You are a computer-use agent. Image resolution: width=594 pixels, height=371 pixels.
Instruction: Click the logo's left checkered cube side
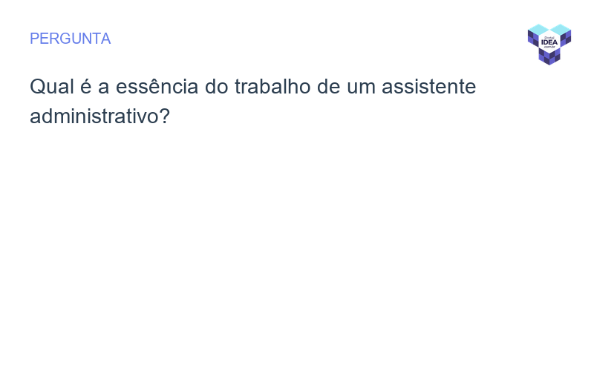tap(532, 39)
